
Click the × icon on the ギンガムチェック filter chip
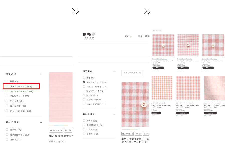tap(124, 73)
